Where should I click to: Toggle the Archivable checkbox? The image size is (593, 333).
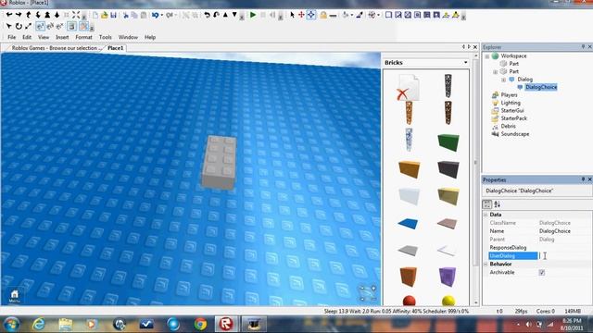541,272
